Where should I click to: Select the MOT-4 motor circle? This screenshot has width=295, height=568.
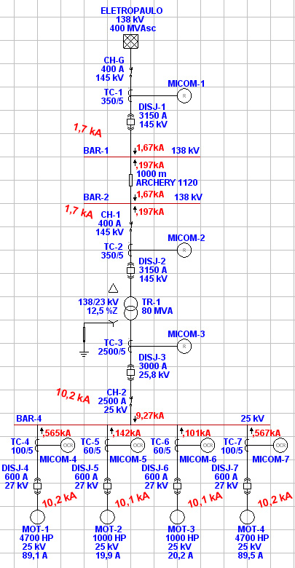click(x=247, y=516)
